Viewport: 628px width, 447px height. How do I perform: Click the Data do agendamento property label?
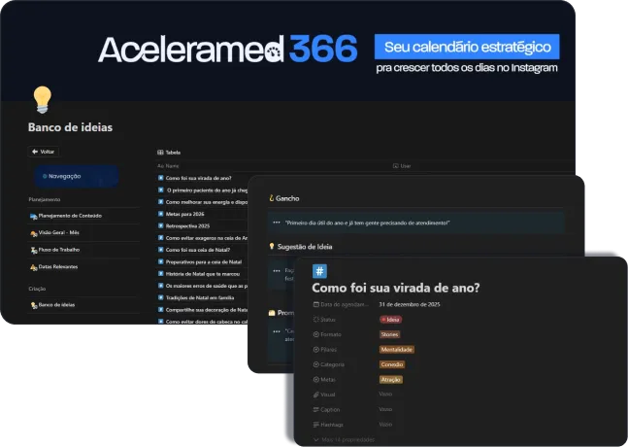coord(341,305)
